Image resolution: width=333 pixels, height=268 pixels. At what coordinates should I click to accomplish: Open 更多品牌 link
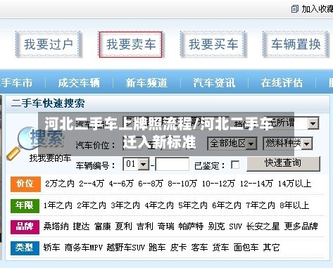point(301,226)
